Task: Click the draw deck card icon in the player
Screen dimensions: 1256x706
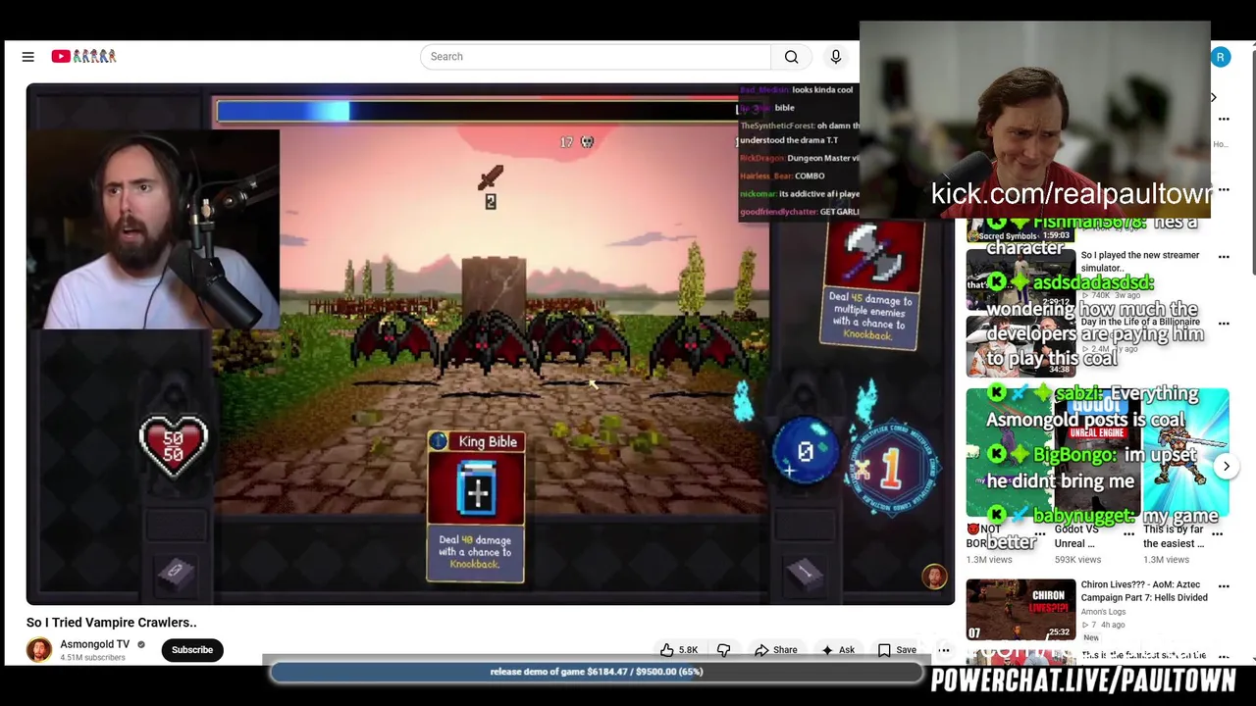Action: (175, 571)
